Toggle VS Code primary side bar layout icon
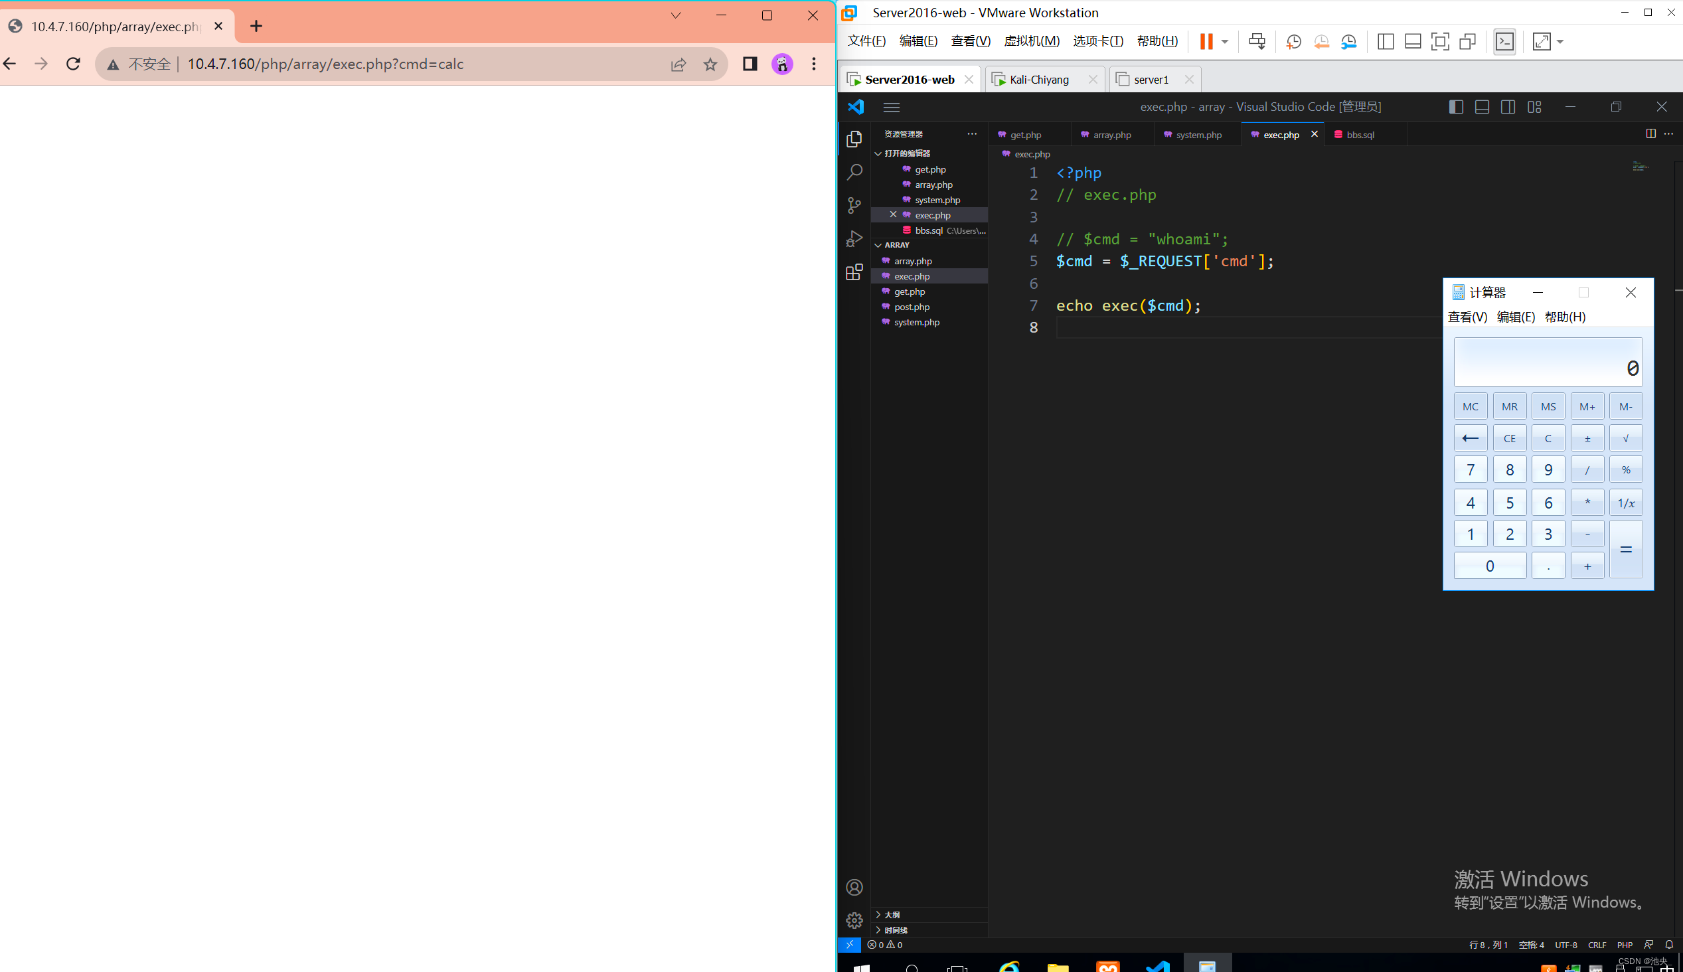The image size is (1683, 972). tap(1456, 107)
